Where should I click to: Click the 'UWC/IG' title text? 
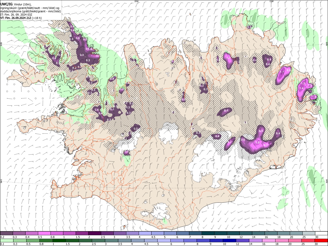(x=6, y=4)
